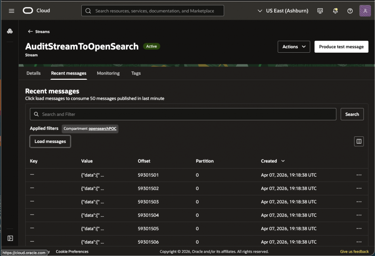This screenshot has height=256, width=375.
Task: Switch to the Details tab
Action: [34, 73]
